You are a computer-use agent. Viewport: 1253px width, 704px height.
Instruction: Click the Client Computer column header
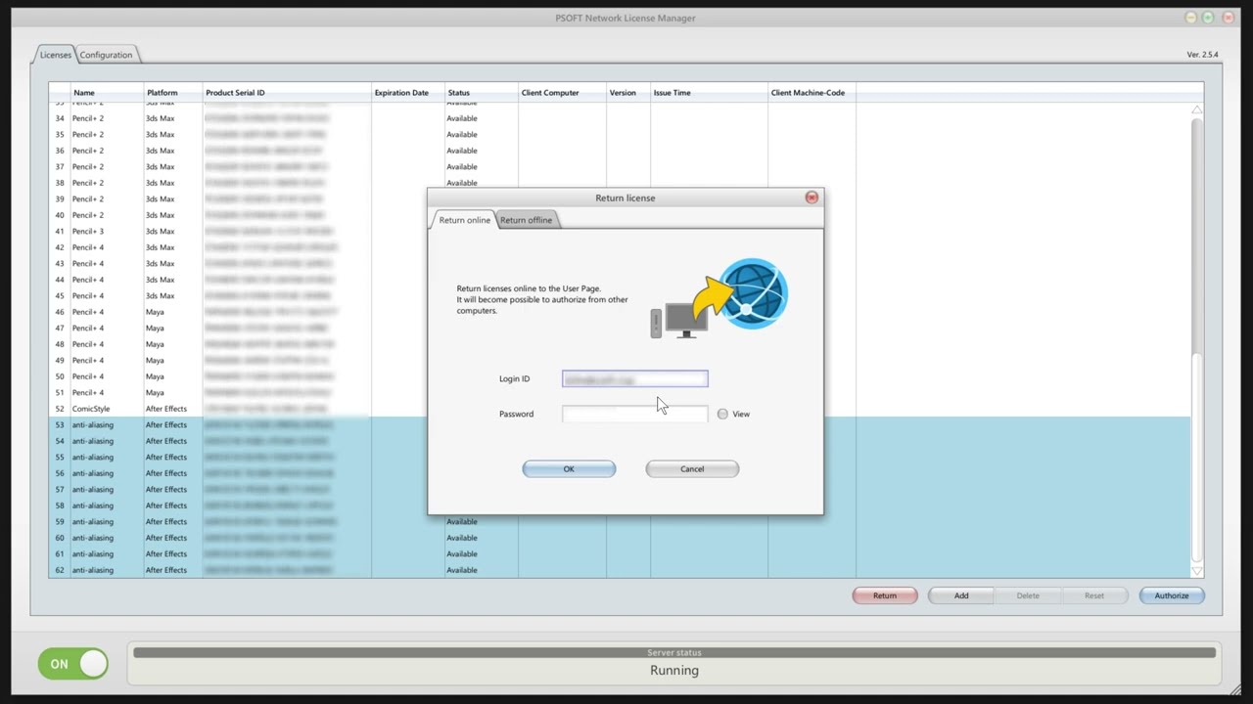pos(562,93)
